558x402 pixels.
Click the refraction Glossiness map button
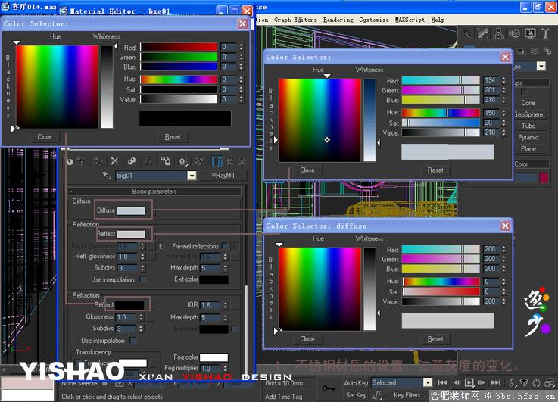pyautogui.click(x=151, y=317)
